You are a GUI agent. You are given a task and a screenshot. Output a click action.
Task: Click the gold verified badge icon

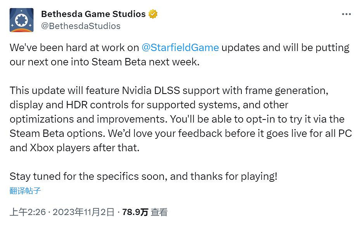pyautogui.click(x=153, y=14)
